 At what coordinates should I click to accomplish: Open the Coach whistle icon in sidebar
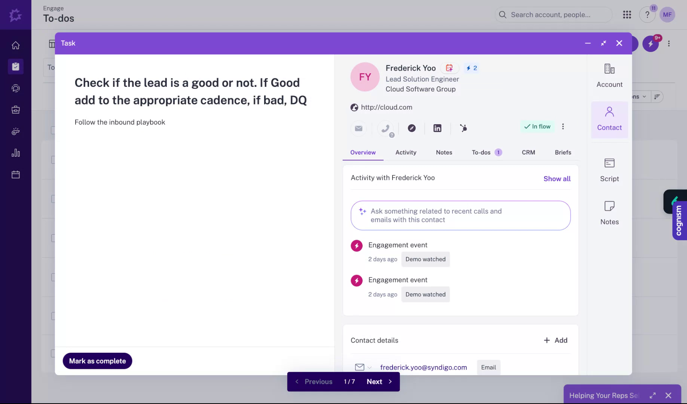click(x=15, y=131)
